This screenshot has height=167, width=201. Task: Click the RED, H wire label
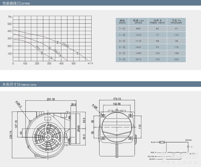coord(153,153)
